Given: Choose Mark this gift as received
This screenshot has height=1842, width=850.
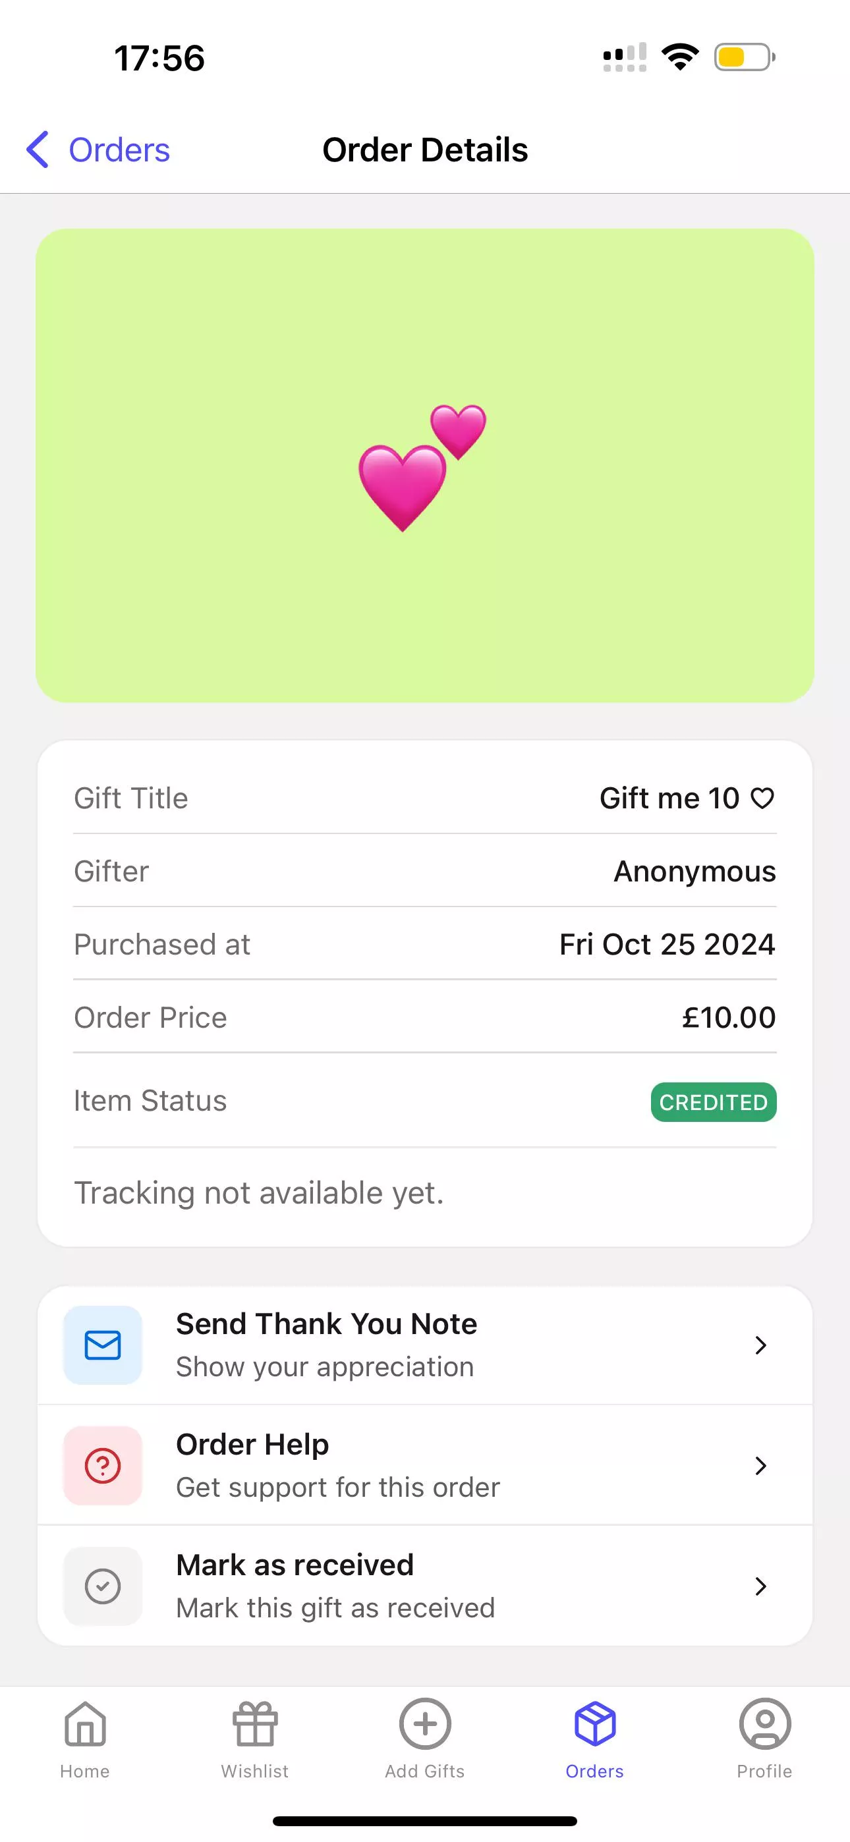Looking at the screenshot, I should [335, 1607].
